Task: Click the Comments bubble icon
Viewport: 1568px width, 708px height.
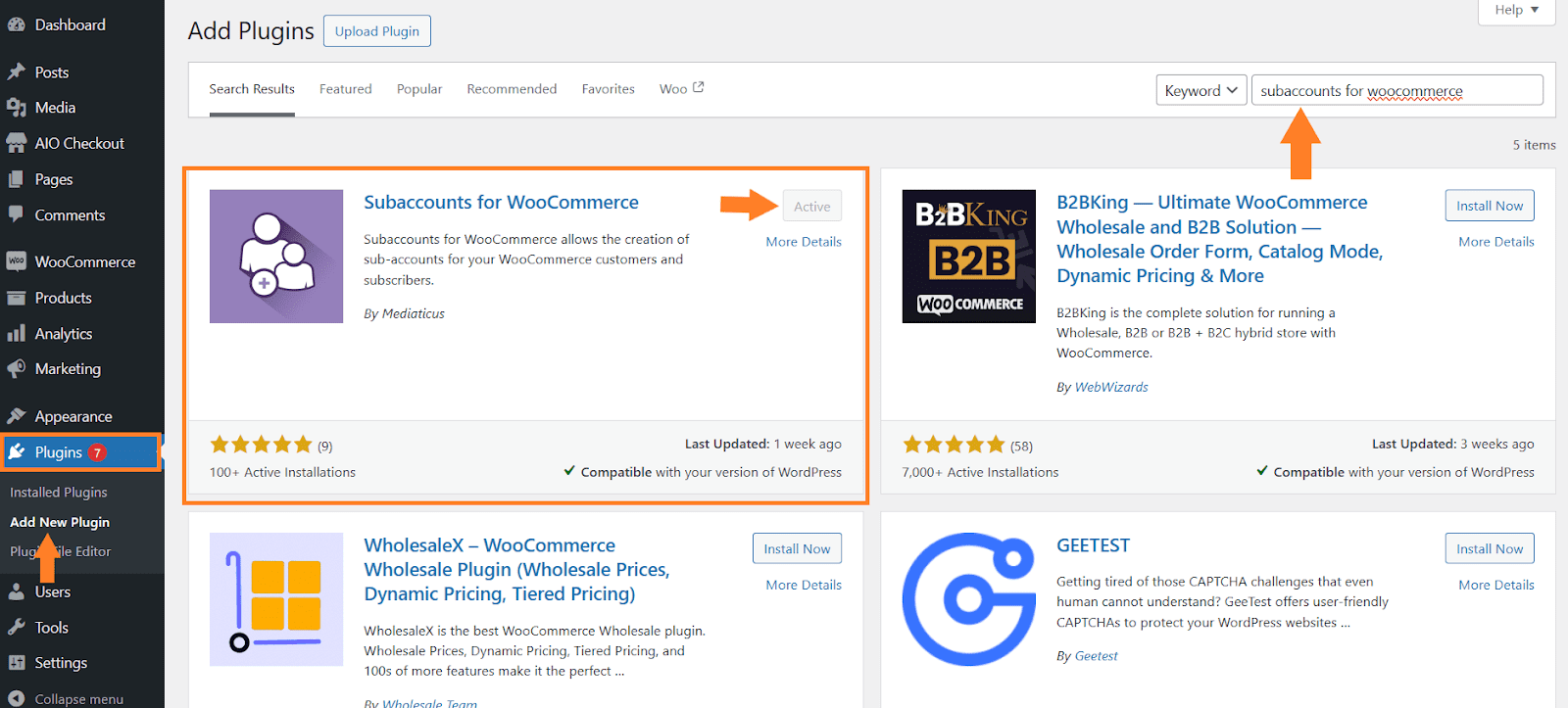Action: (x=17, y=214)
